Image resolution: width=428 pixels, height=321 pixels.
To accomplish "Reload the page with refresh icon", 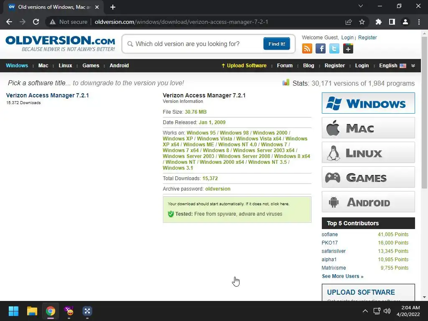I will click(x=36, y=22).
